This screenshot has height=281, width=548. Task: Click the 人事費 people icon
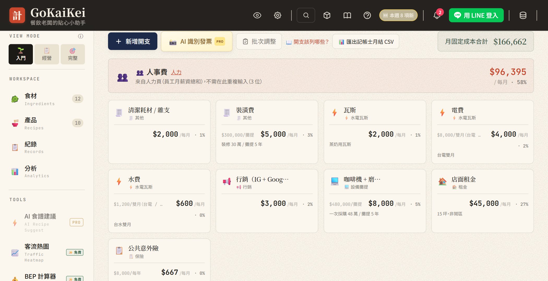[122, 77]
